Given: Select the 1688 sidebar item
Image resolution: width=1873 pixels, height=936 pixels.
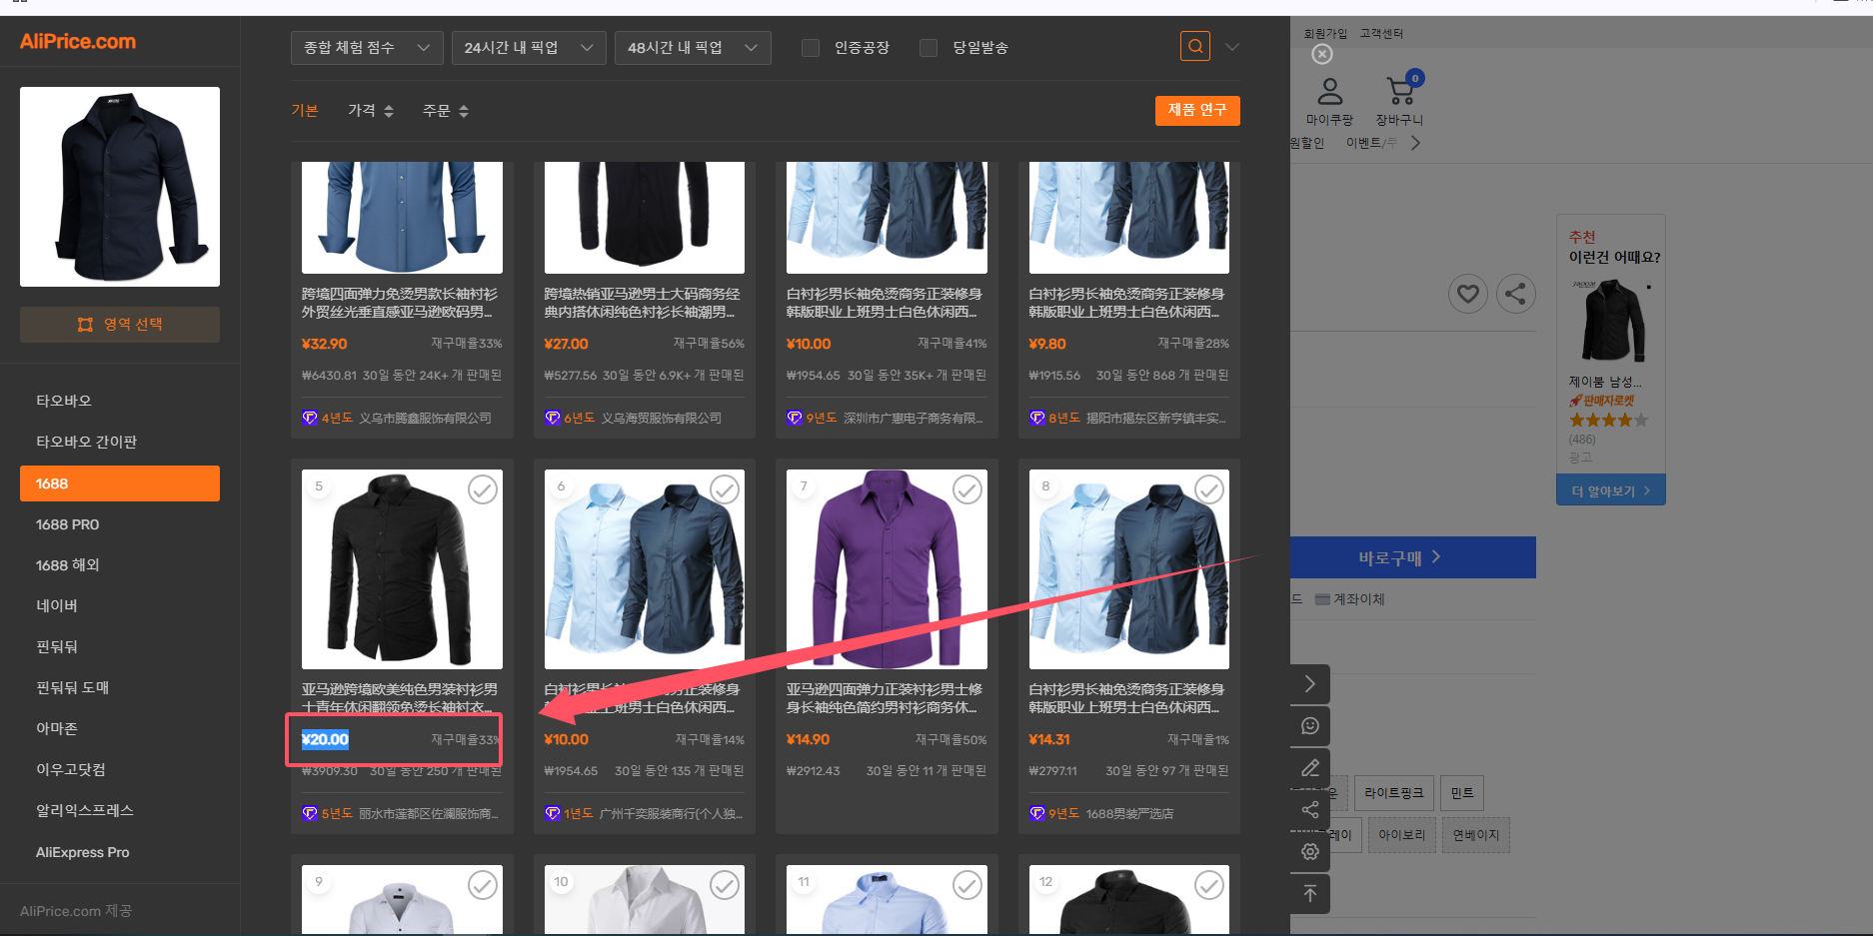Looking at the screenshot, I should tap(120, 483).
